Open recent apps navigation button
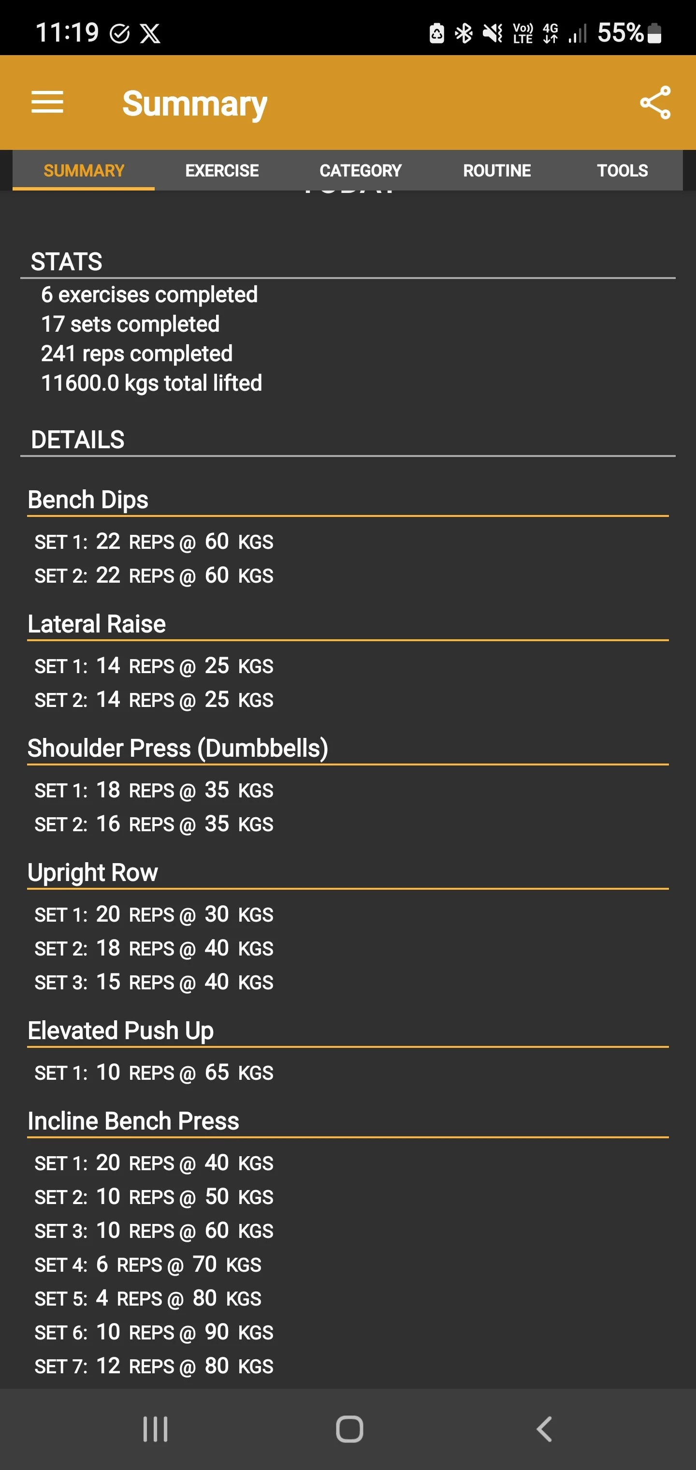696x1470 pixels. click(155, 1429)
